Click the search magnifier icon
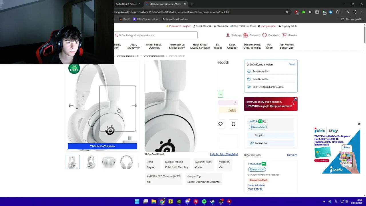This screenshot has height=206, width=366. click(x=116, y=35)
